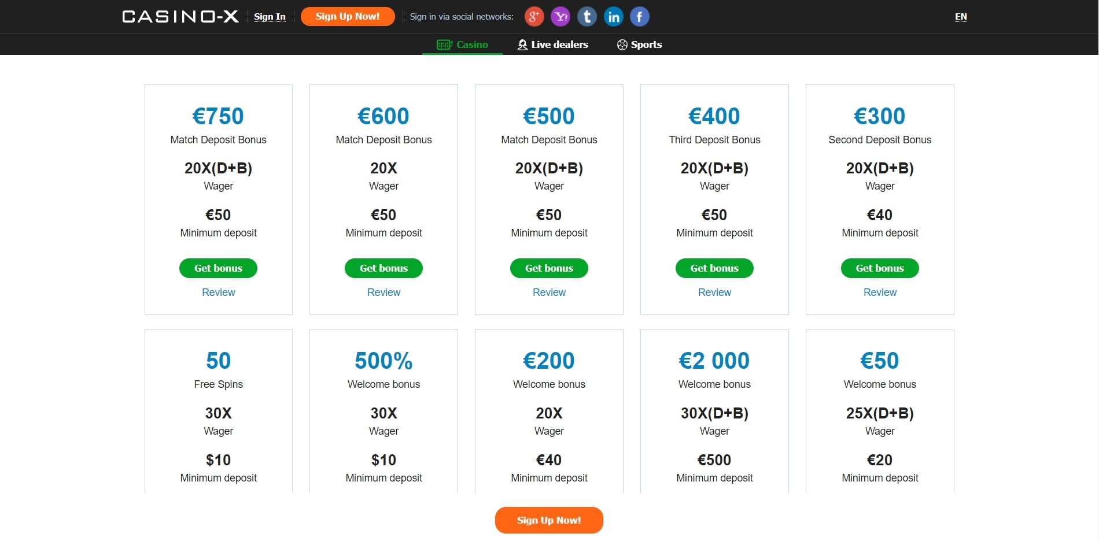Image resolution: width=1099 pixels, height=541 pixels.
Task: Sign in with the Yahoo icon
Action: pos(560,17)
